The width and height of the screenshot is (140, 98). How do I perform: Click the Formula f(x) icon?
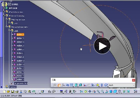[50, 92]
